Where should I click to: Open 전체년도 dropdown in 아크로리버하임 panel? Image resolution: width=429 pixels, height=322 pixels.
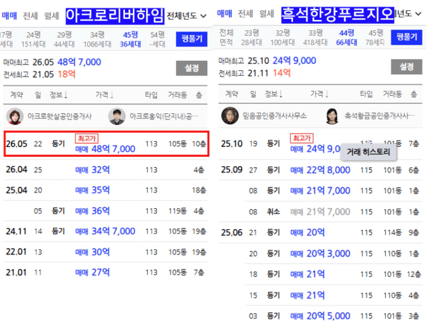coord(187,16)
